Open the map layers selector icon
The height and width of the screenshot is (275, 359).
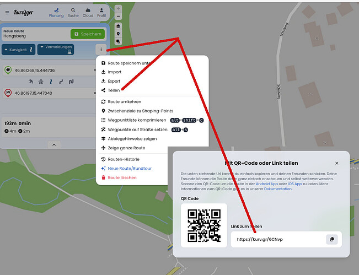(x=118, y=26)
